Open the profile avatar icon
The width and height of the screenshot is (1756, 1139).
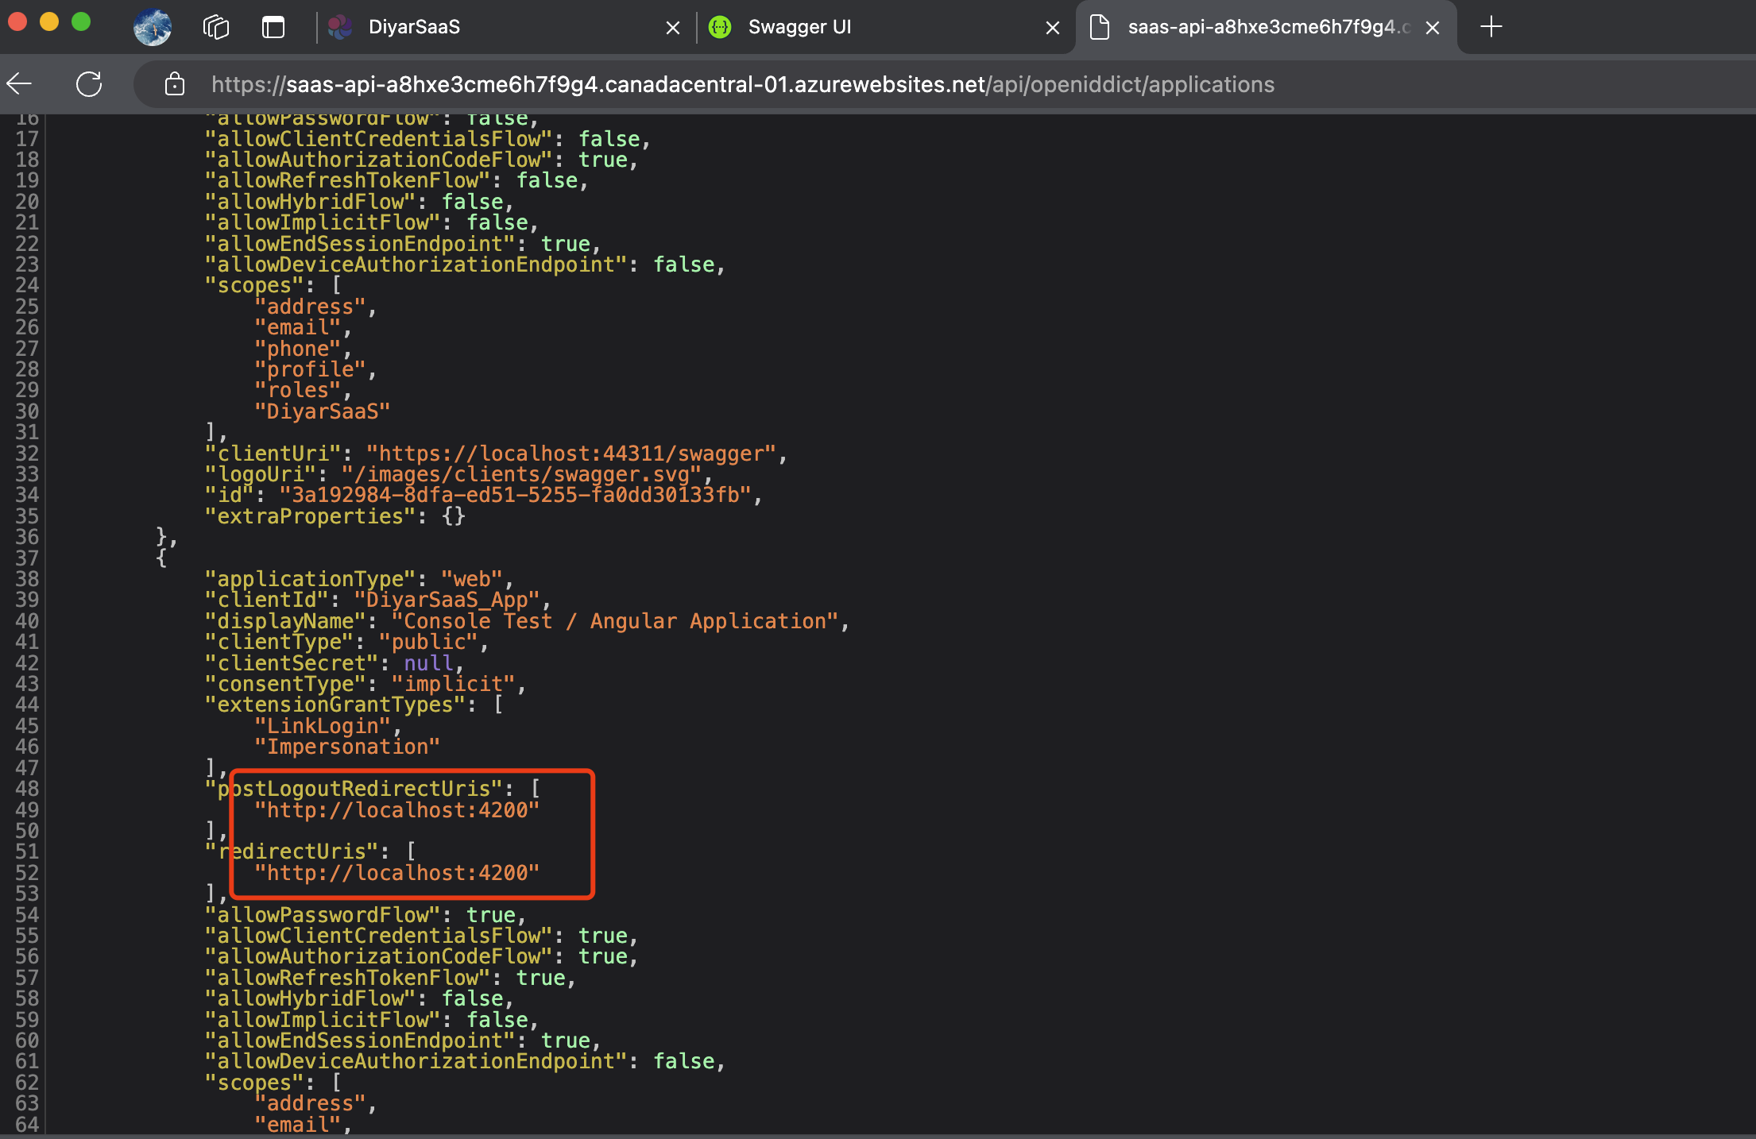(152, 27)
